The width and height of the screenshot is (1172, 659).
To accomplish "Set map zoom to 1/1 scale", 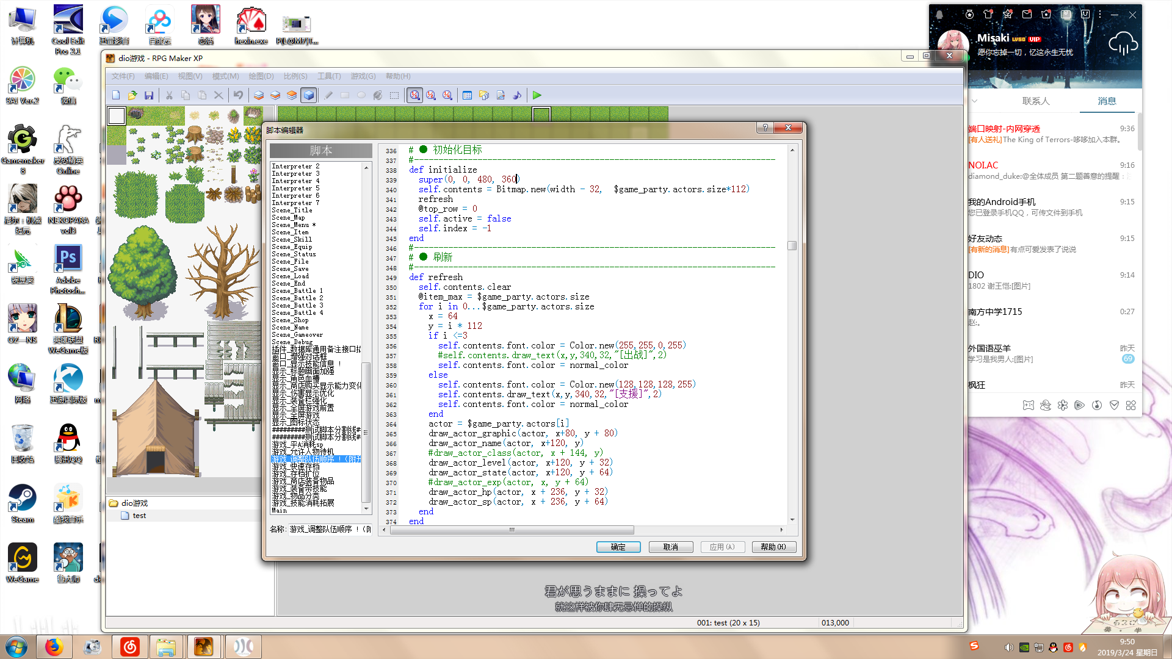I will coord(415,95).
